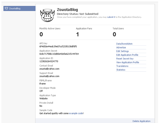Viewport: 160px width, 123px height.
Task: Open the Translations link
Action: point(122,66)
